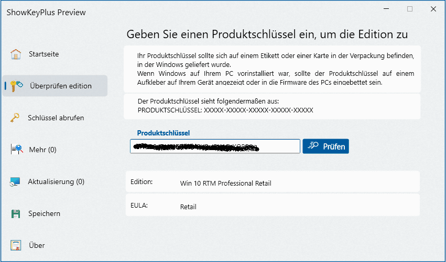Click the ShowKeyPlus Preview title text
This screenshot has width=446, height=262.
(x=46, y=13)
